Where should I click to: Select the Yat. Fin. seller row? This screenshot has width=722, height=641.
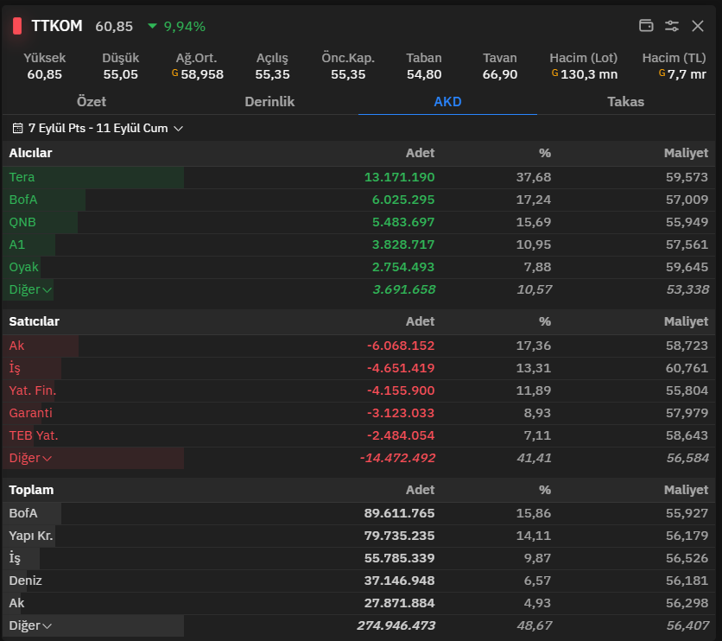click(358, 391)
